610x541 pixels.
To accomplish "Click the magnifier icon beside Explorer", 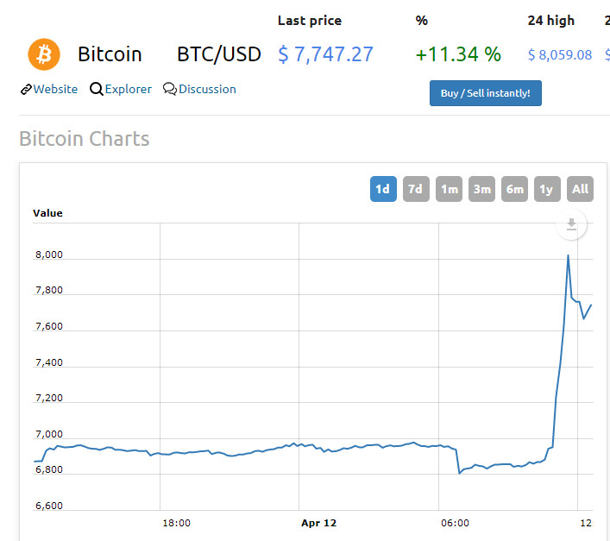I will (96, 89).
